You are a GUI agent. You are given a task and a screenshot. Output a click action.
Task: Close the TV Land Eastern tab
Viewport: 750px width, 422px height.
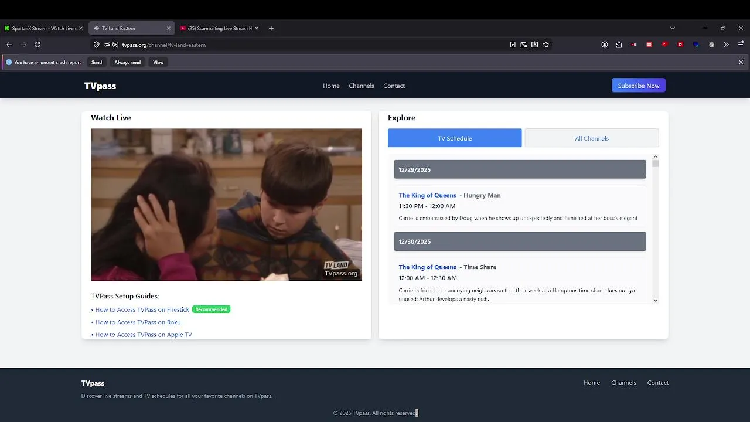coord(169,28)
